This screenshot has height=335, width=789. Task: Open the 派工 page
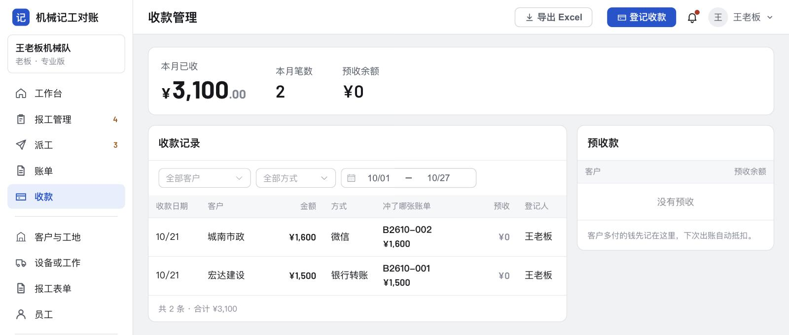pyautogui.click(x=66, y=145)
